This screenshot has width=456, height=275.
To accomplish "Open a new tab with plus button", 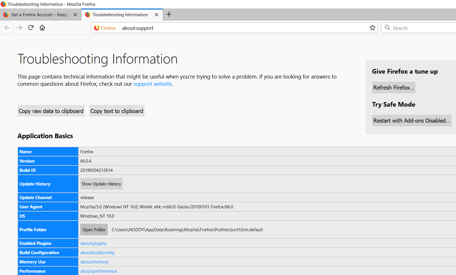I will (x=169, y=14).
